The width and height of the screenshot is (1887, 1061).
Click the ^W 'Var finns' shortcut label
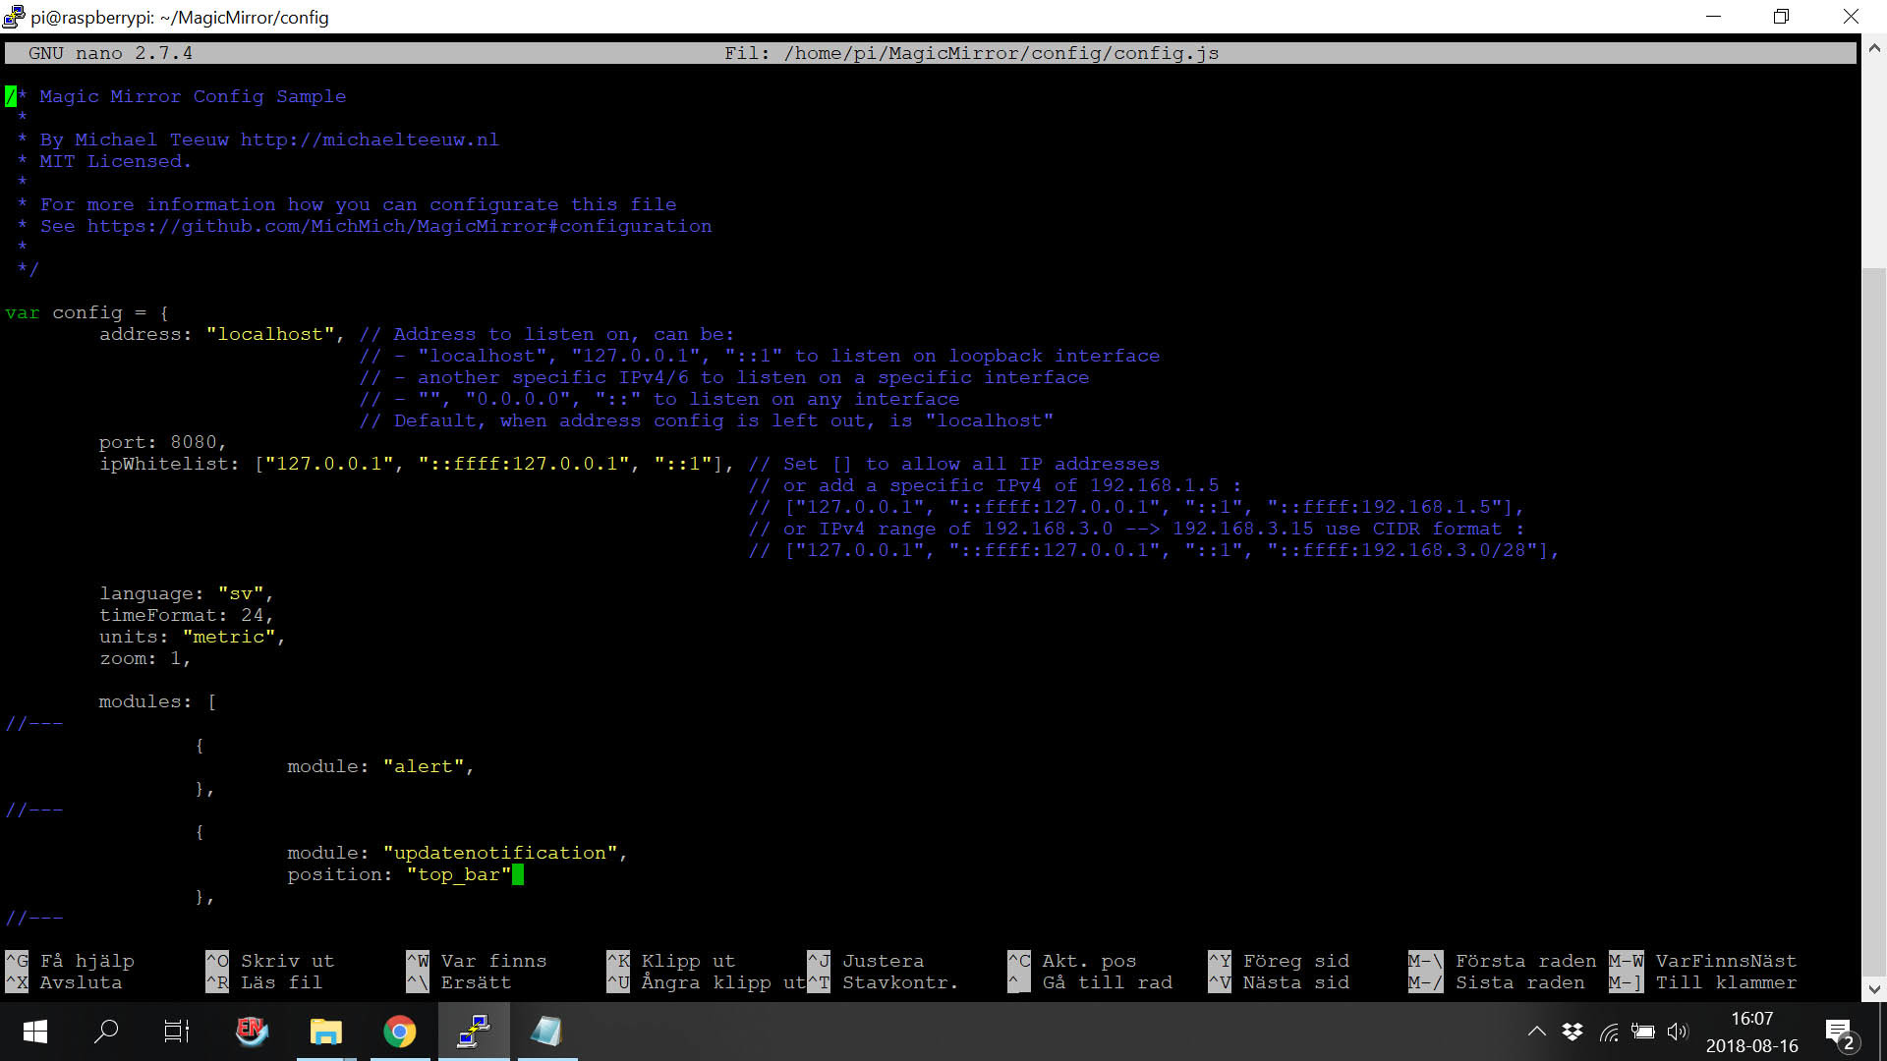[493, 961]
